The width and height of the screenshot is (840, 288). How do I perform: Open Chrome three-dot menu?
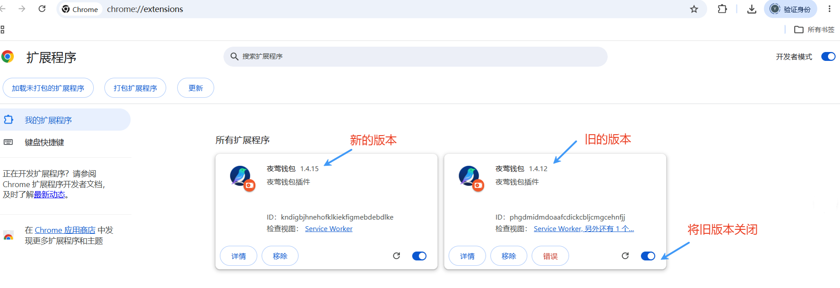(x=829, y=9)
